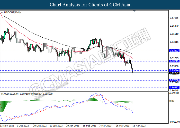Screen dimensions: 180x128
Task: Click the MACD 0.005596 scale value
Action: (x=174, y=93)
